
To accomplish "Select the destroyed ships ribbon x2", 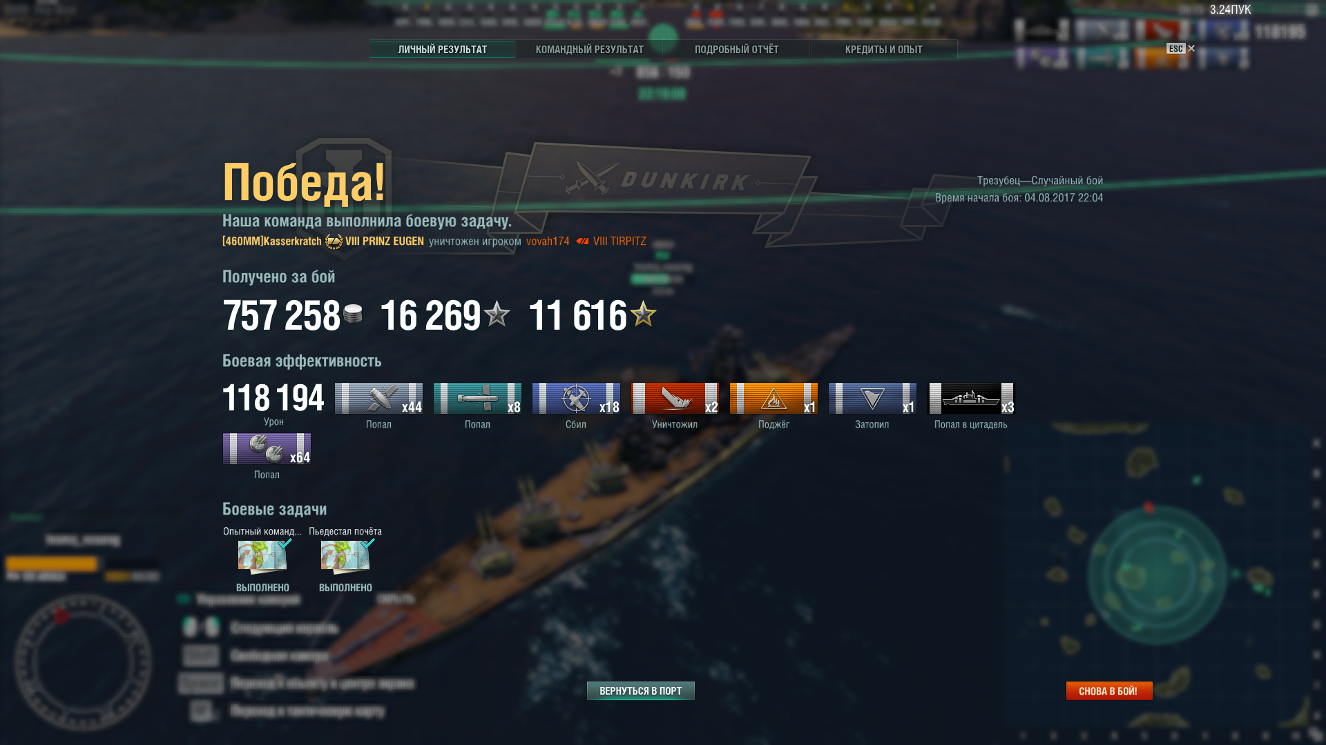I will click(x=675, y=399).
